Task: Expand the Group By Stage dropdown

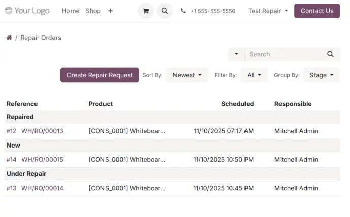Action: [x=321, y=75]
